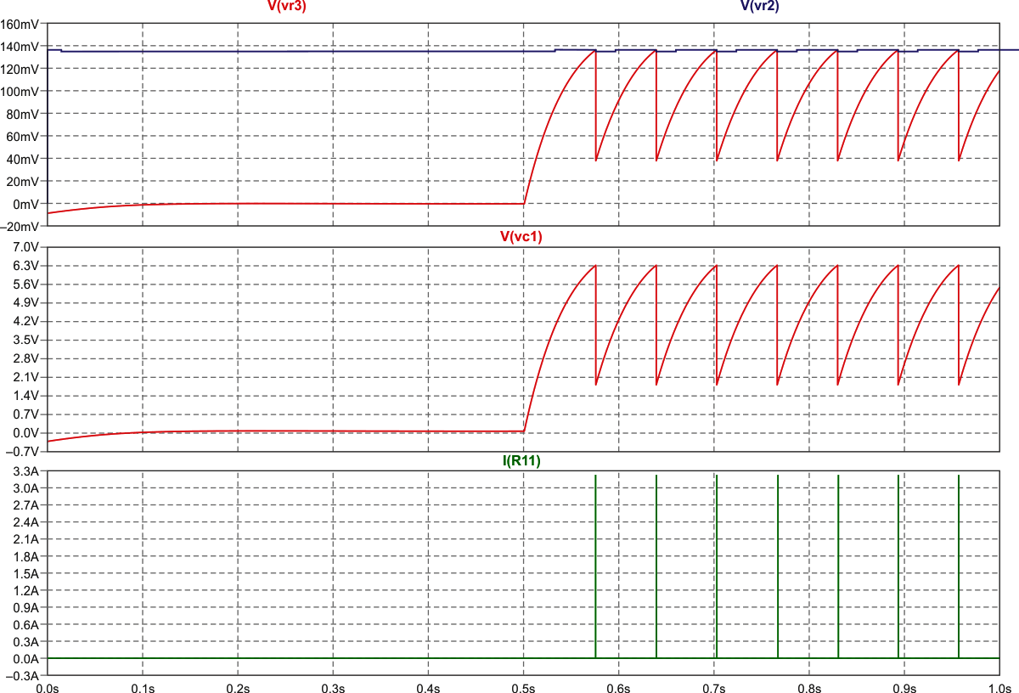Image resolution: width=1019 pixels, height=693 pixels.
Task: Click the 120mV axis value
Action: coord(21,69)
